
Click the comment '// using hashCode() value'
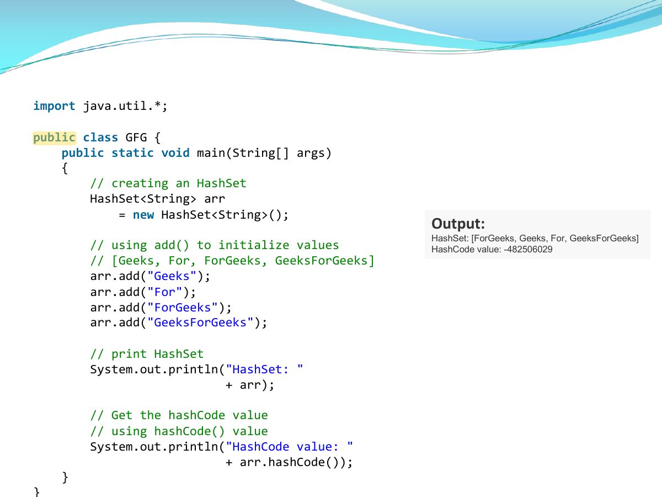(x=179, y=431)
